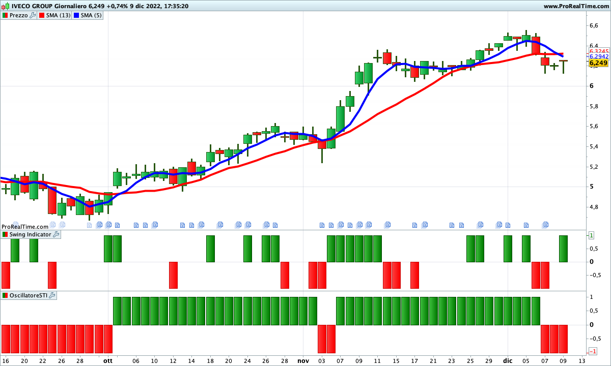Image resolution: width=611 pixels, height=366 pixels.
Task: Click the 5,8 price axis label
Action: pos(594,106)
